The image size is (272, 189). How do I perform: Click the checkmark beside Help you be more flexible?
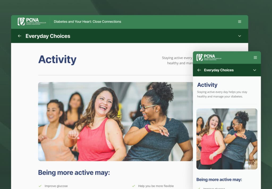133,186
